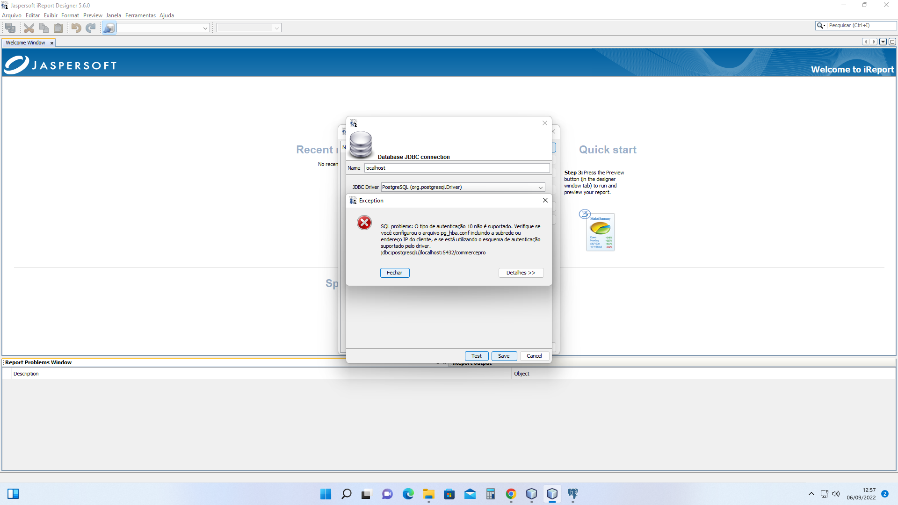Image resolution: width=898 pixels, height=505 pixels.
Task: Open Widgets panel in taskbar
Action: (13, 494)
